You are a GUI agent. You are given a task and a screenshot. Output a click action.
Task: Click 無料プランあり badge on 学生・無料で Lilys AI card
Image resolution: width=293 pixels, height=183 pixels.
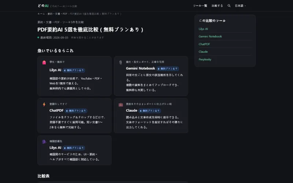tap(74, 70)
